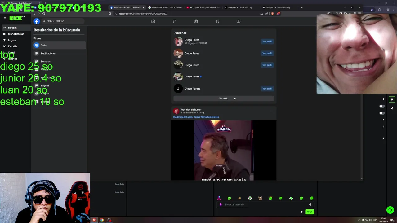This screenshot has width=397, height=223.
Task: Click the share icon in address bar
Action: click(x=267, y=14)
